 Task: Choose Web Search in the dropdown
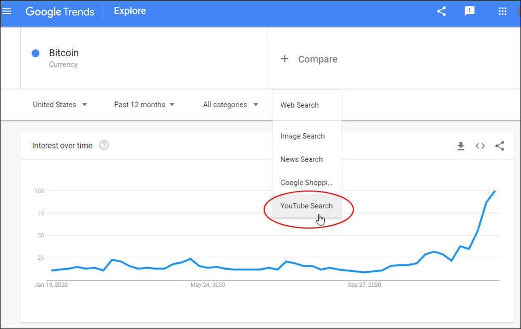coord(300,105)
